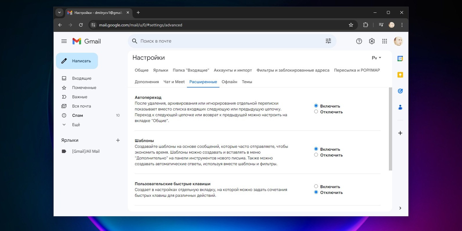Open the tab search dropdown arrow
The height and width of the screenshot is (231, 462).
click(x=59, y=12)
